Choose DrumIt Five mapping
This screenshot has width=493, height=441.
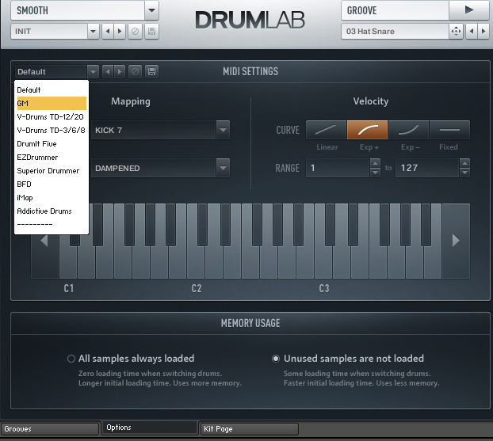52,144
